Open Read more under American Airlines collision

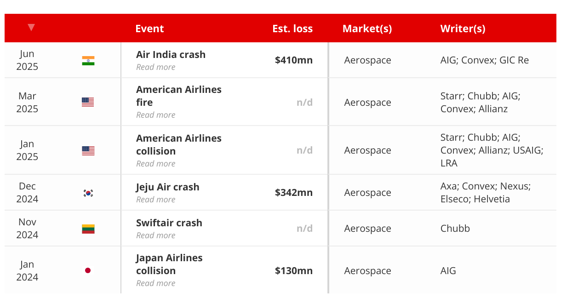(x=155, y=164)
